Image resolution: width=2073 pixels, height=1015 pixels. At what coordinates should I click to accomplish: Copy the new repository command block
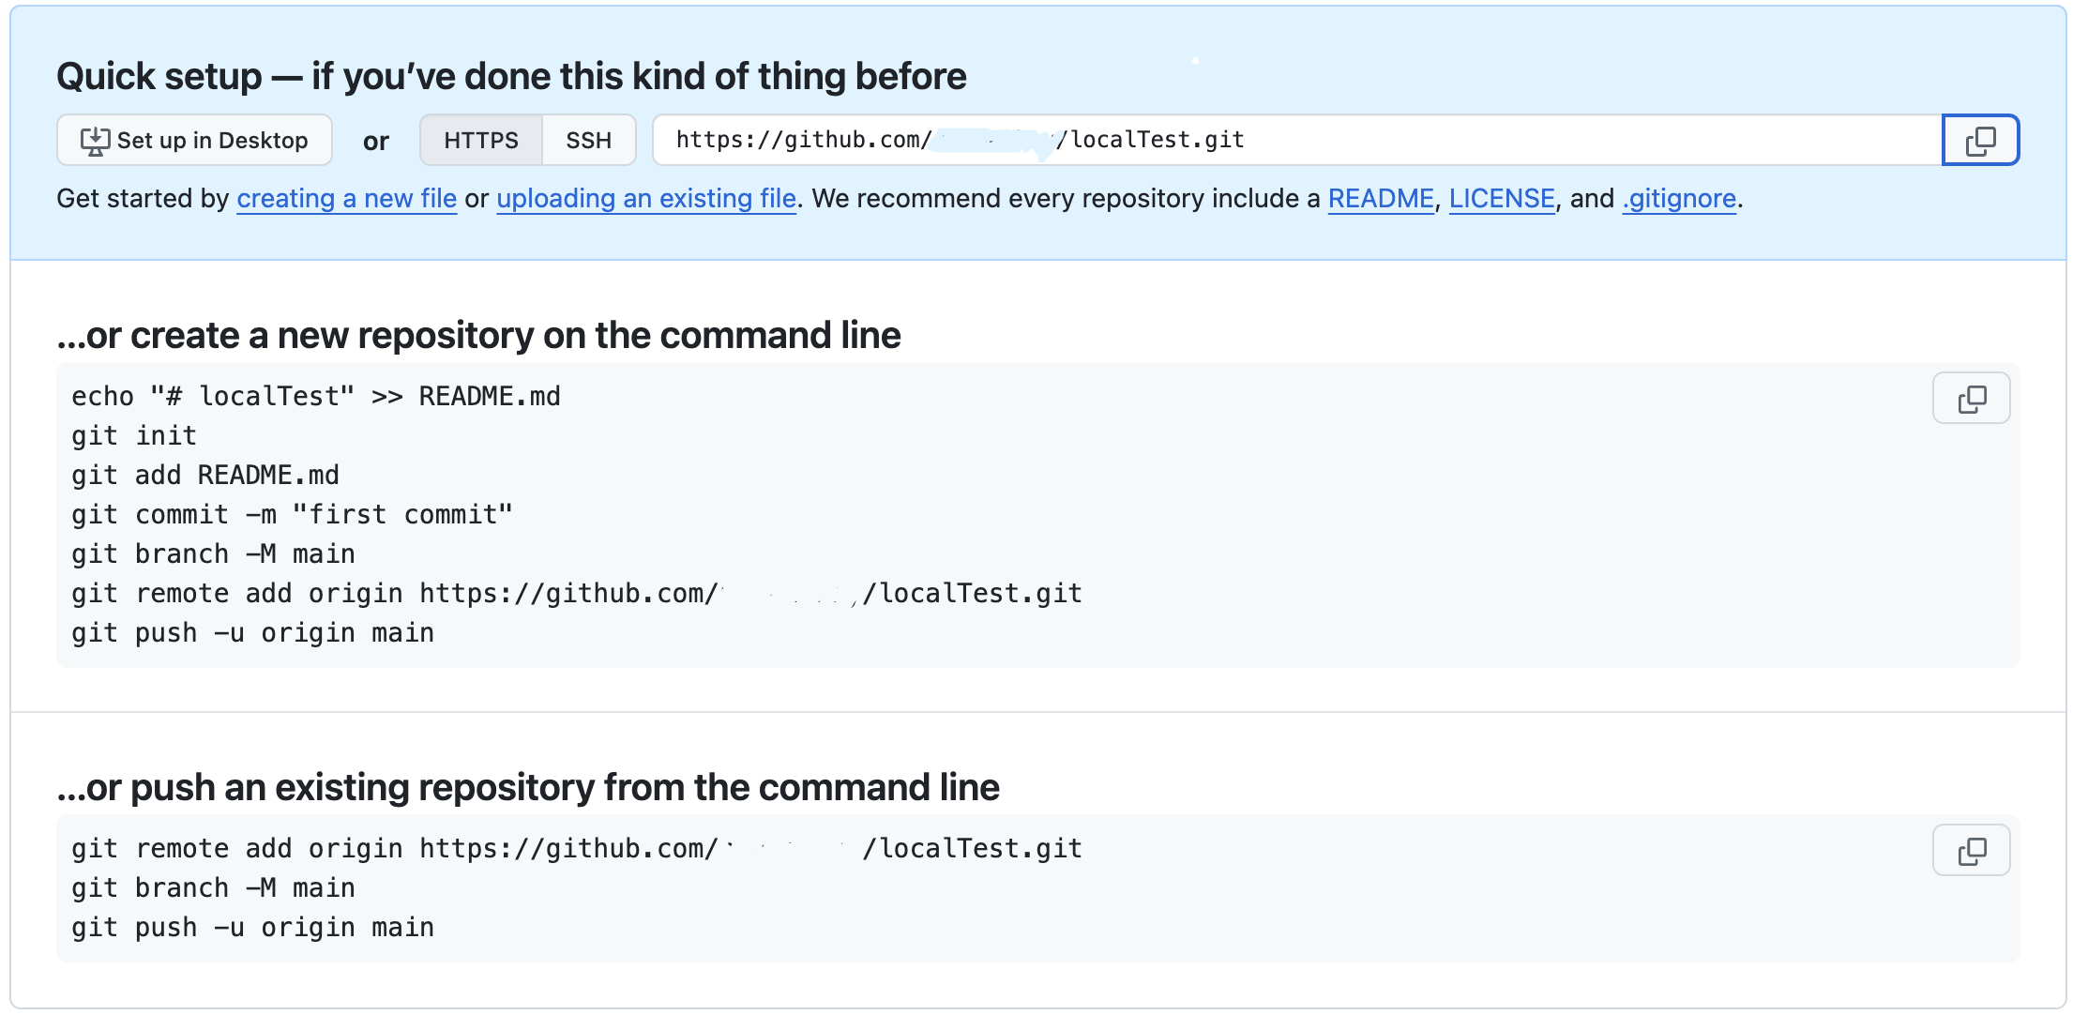(x=1971, y=399)
